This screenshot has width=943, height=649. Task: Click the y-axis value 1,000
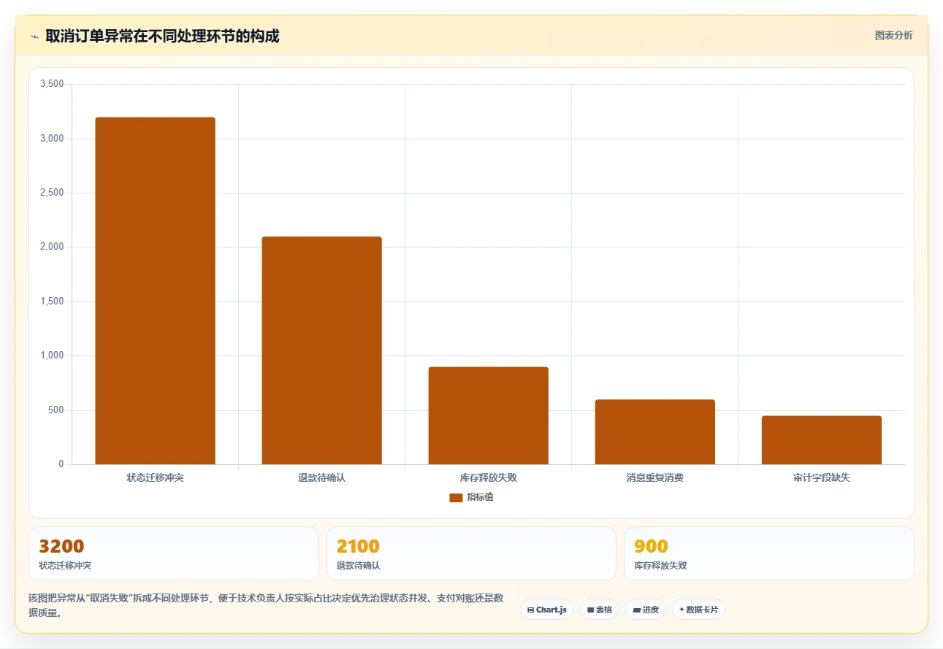pyautogui.click(x=52, y=356)
